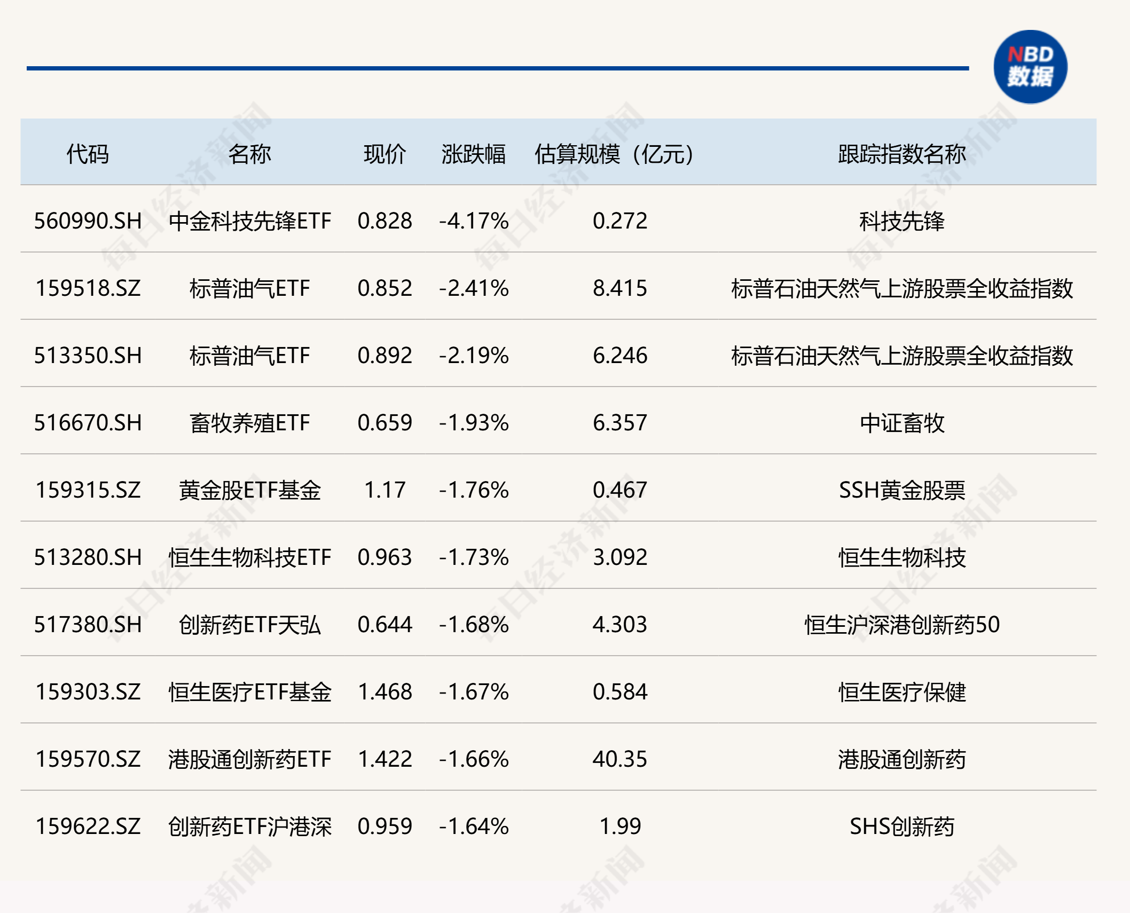Open 畜牧养殖ETF entry
The height and width of the screenshot is (913, 1130).
point(249,423)
